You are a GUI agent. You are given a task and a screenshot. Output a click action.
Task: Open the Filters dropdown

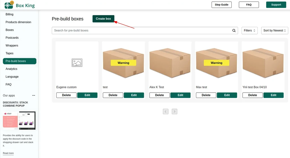(250, 30)
